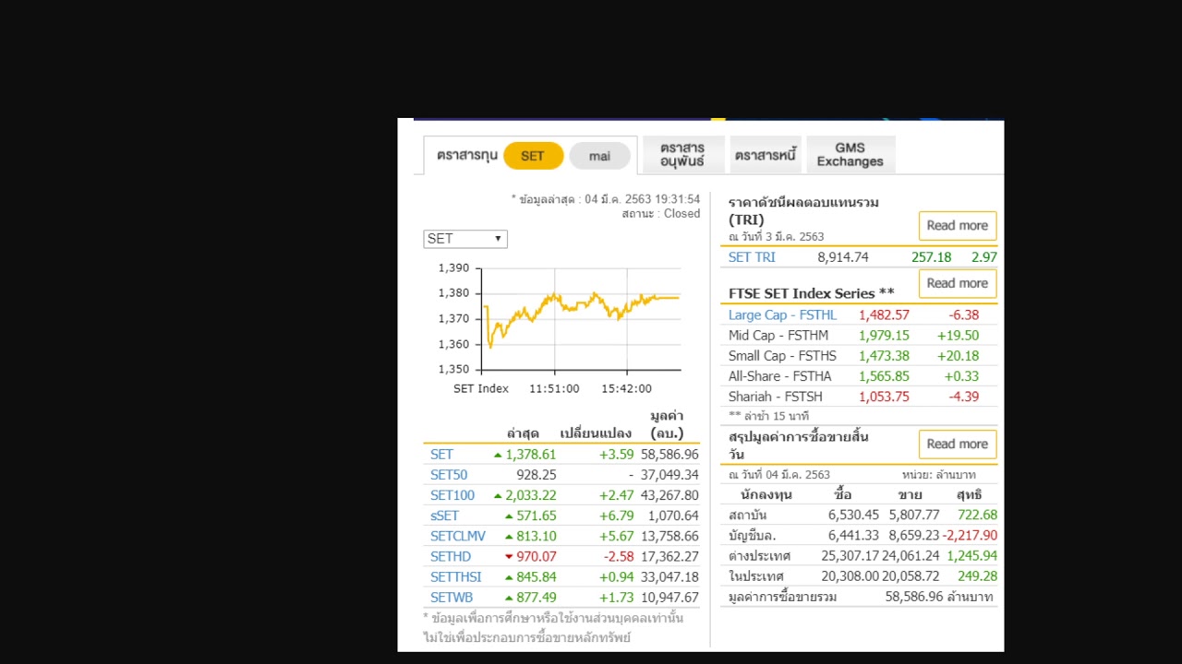This screenshot has height=664, width=1182.
Task: Select the SET pill toggle
Action: pos(533,156)
